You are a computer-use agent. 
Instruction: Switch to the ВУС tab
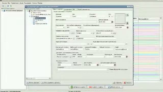(74, 9)
